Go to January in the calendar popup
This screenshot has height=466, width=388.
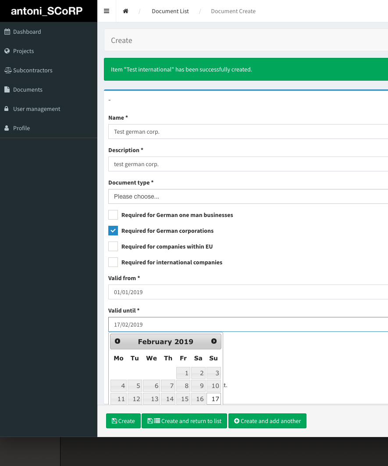tap(117, 341)
